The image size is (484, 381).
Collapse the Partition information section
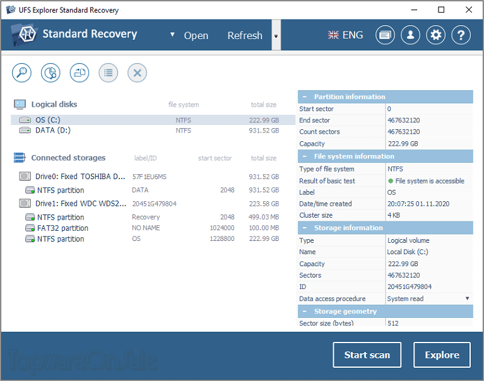(x=304, y=97)
